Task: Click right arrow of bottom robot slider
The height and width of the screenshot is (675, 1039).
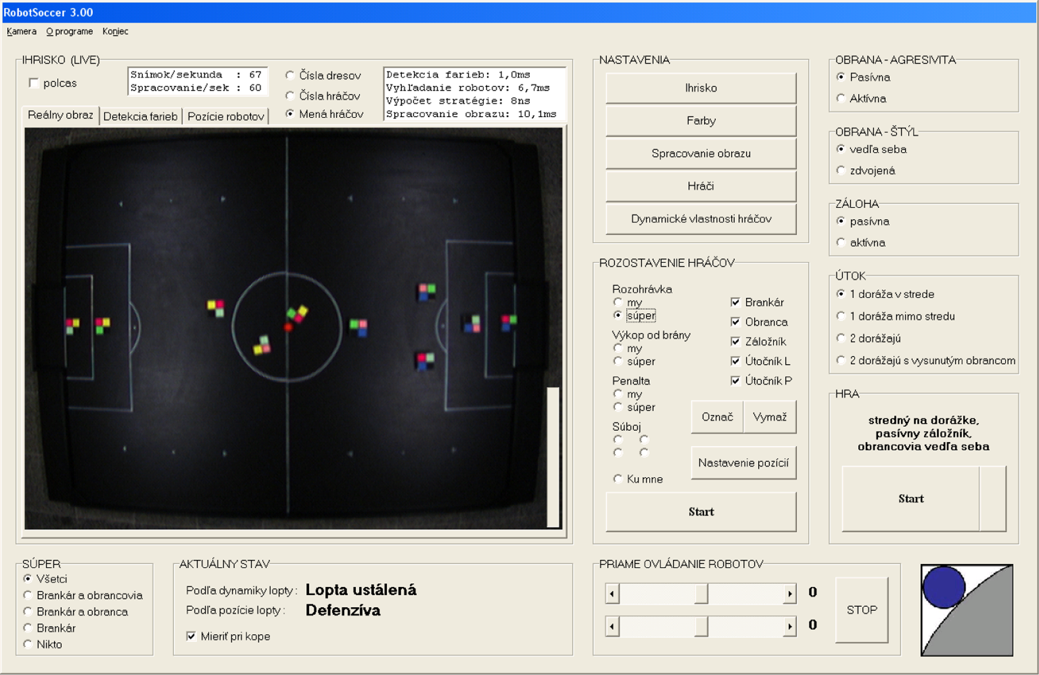Action: pos(789,627)
